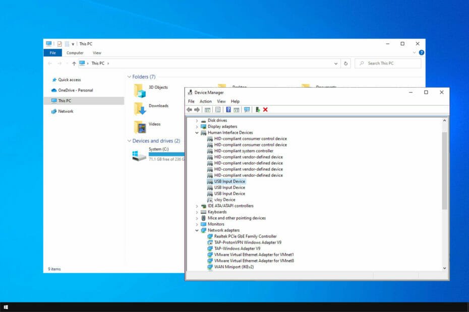Open Help via the blue question-mark toolbar icon
Screen dimensions: 469x312
pyautogui.click(x=228, y=110)
